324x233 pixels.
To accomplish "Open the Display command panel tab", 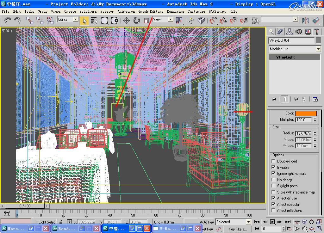I will click(308, 32).
